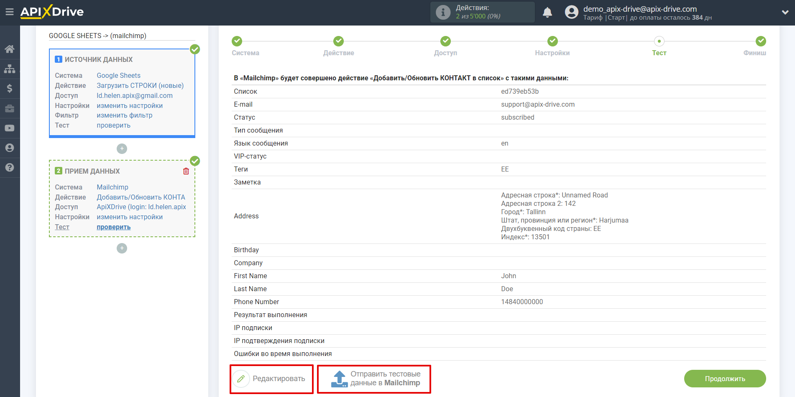Click the actions info icon
The width and height of the screenshot is (795, 397).
[x=443, y=12]
